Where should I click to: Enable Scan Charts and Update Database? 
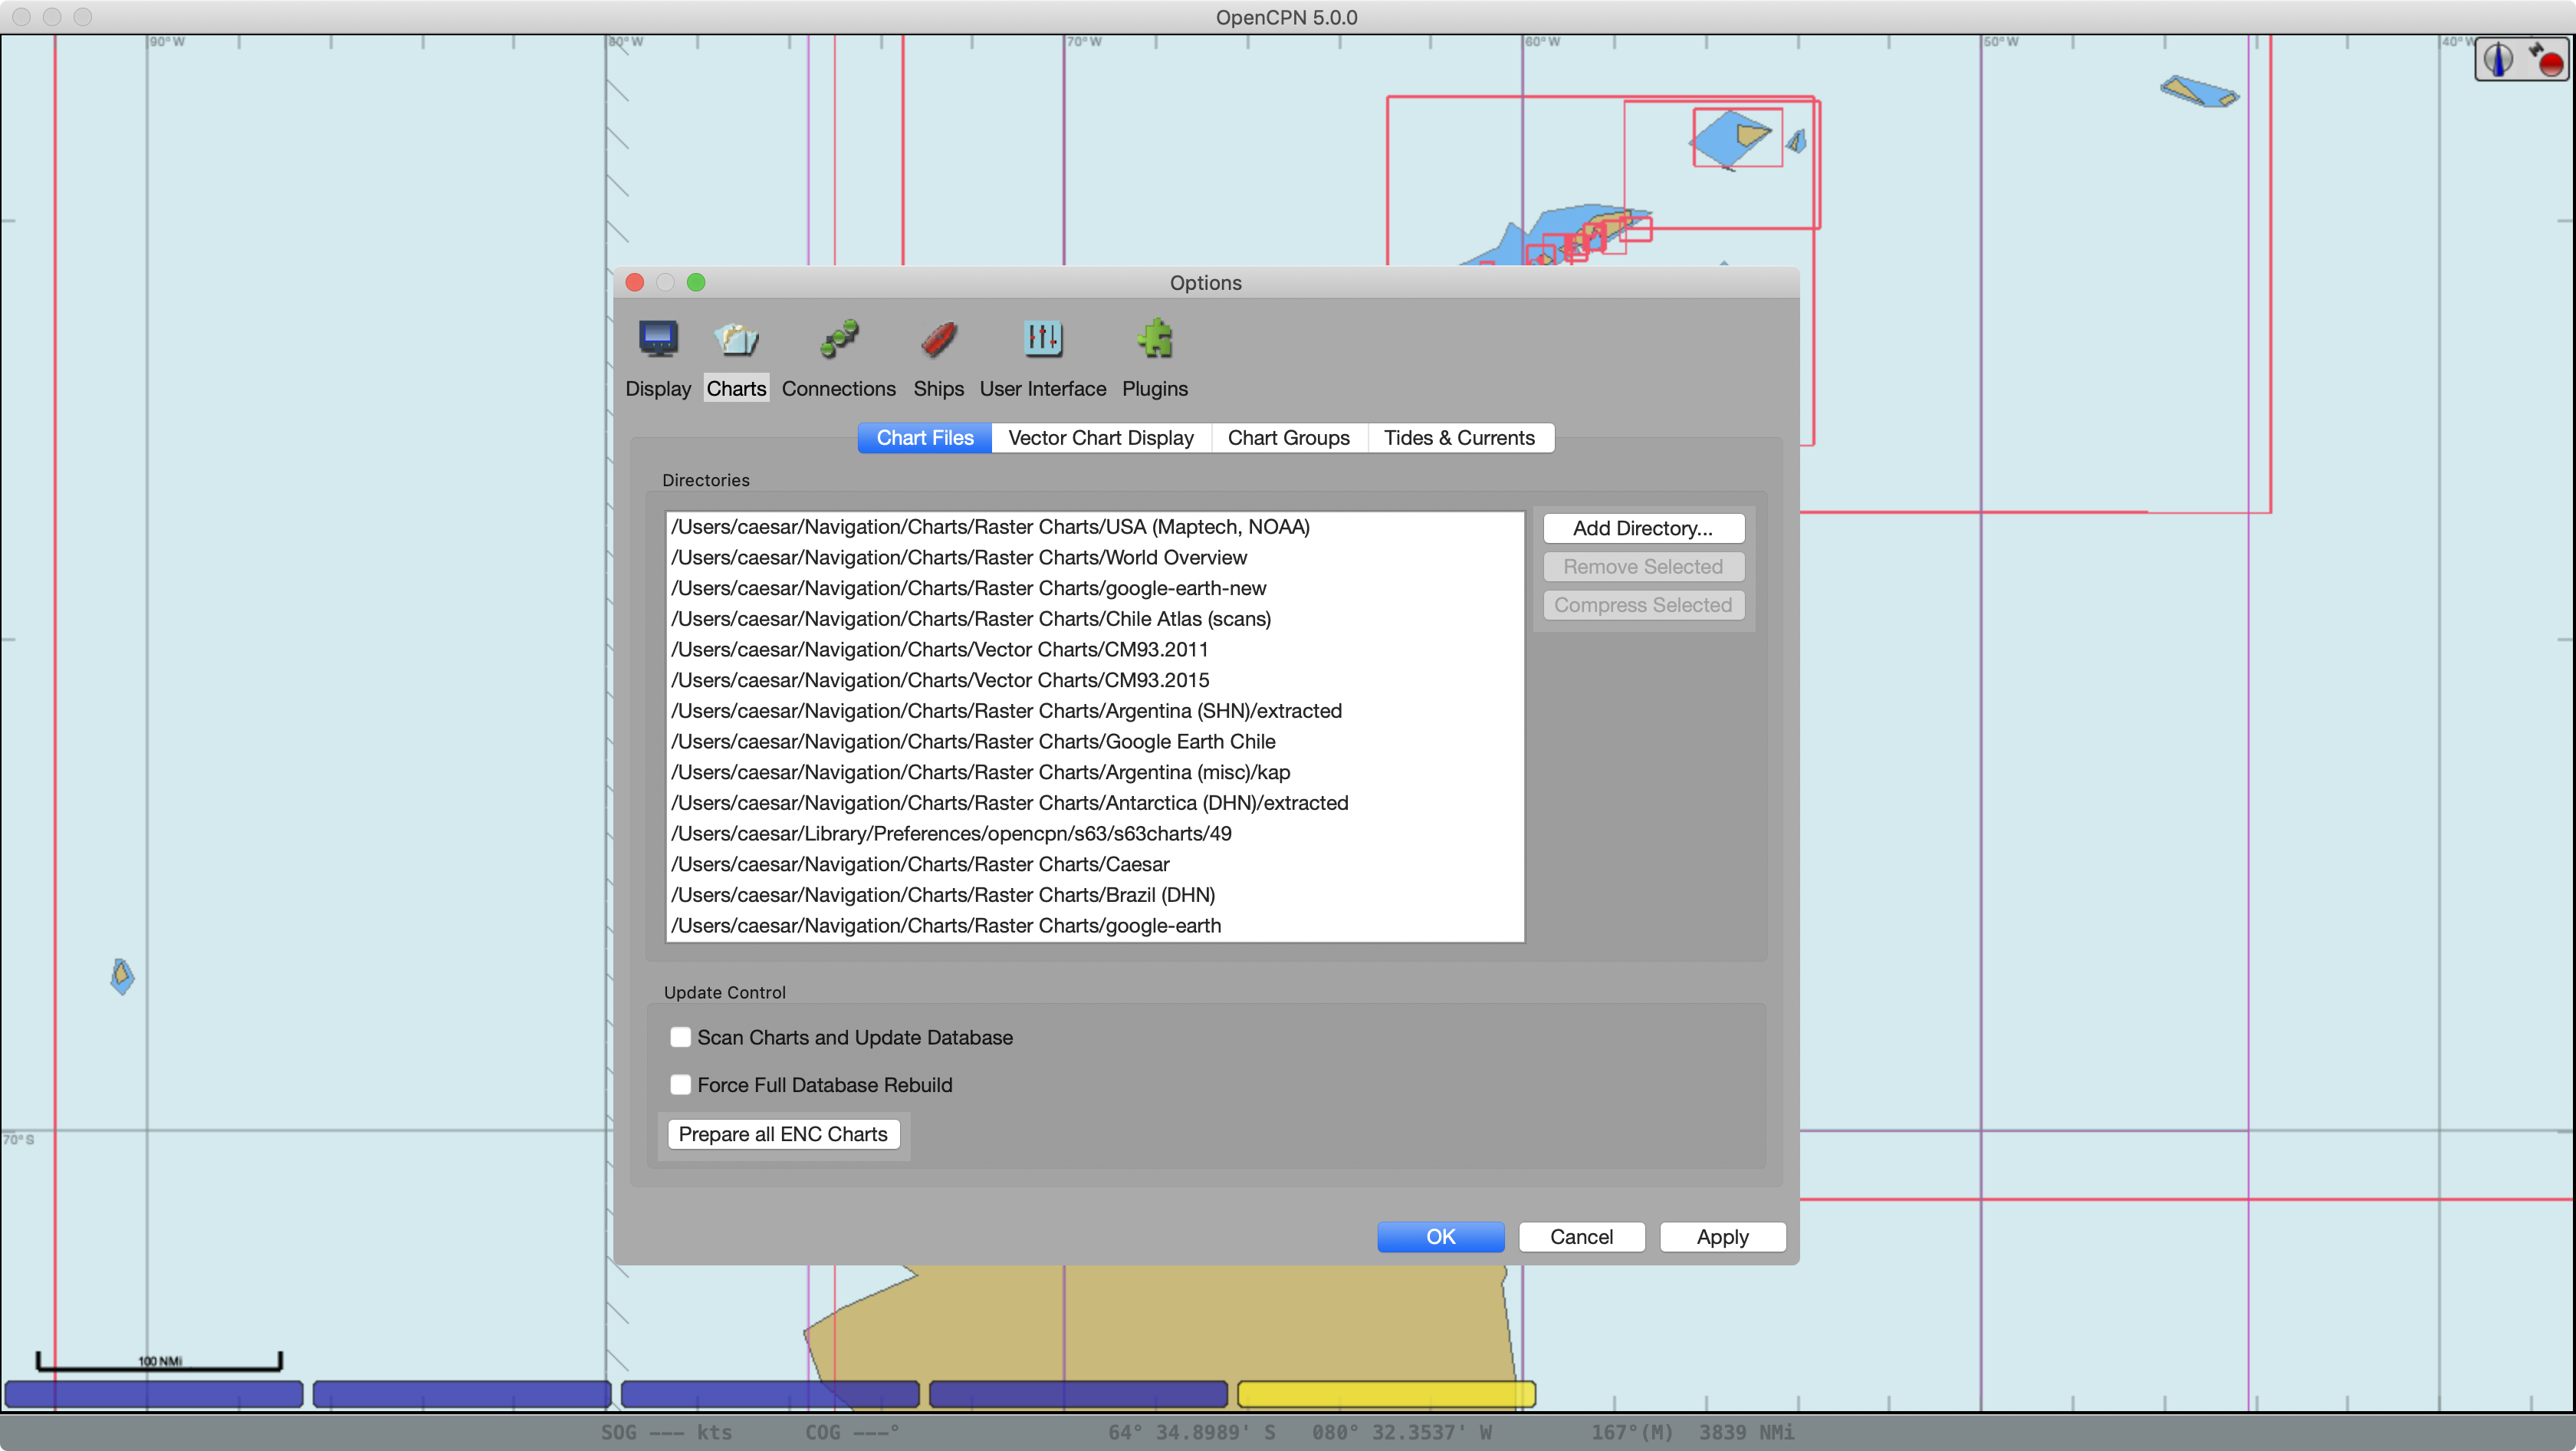pyautogui.click(x=681, y=1037)
